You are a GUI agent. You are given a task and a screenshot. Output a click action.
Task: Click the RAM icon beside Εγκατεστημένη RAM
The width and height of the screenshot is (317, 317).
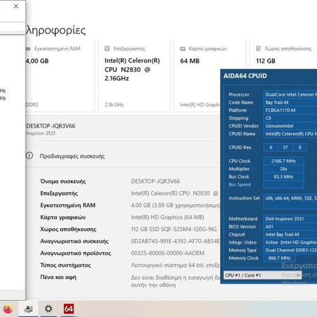(x=28, y=49)
